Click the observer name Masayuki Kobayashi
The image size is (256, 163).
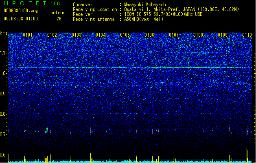coord(146,4)
